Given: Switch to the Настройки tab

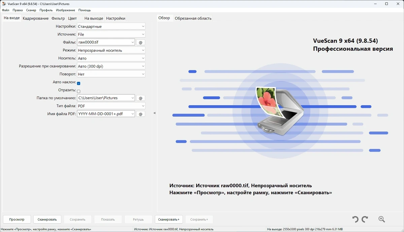Looking at the screenshot, I should pos(116,18).
